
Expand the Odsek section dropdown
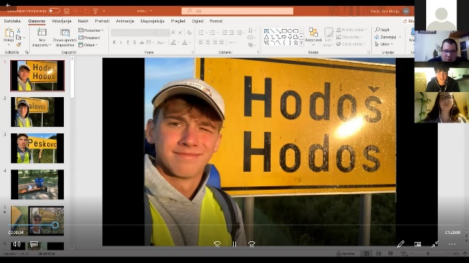click(x=88, y=45)
